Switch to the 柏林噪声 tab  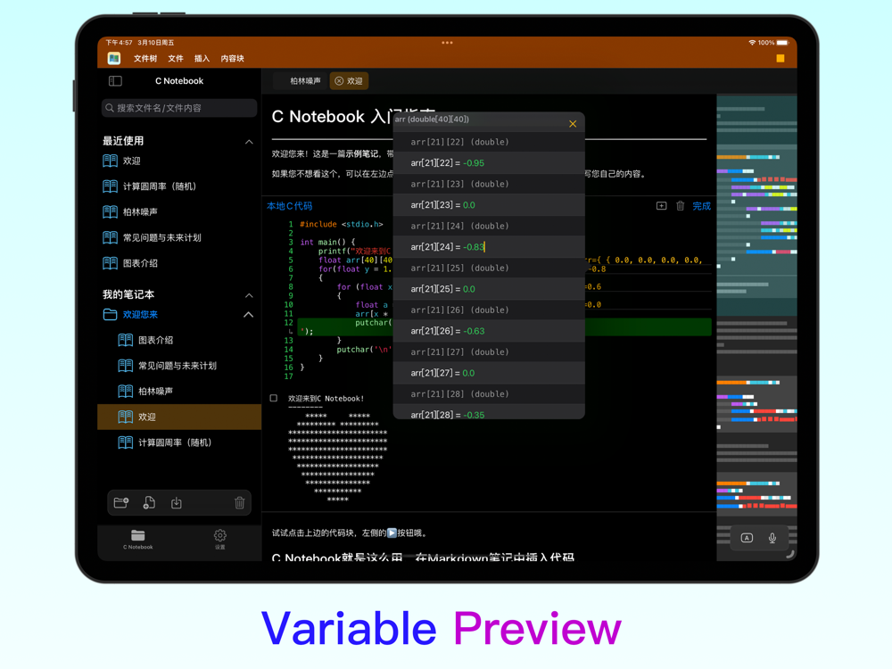[x=305, y=81]
